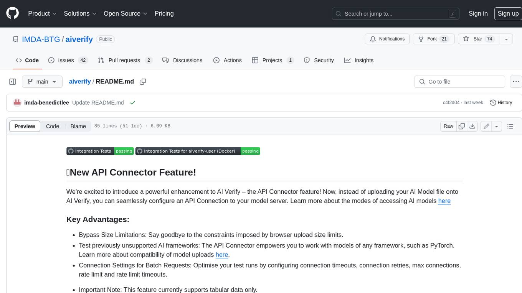Screen dimensions: 522x293
Task: Open the star lists dropdown arrow
Action: tap(506, 39)
